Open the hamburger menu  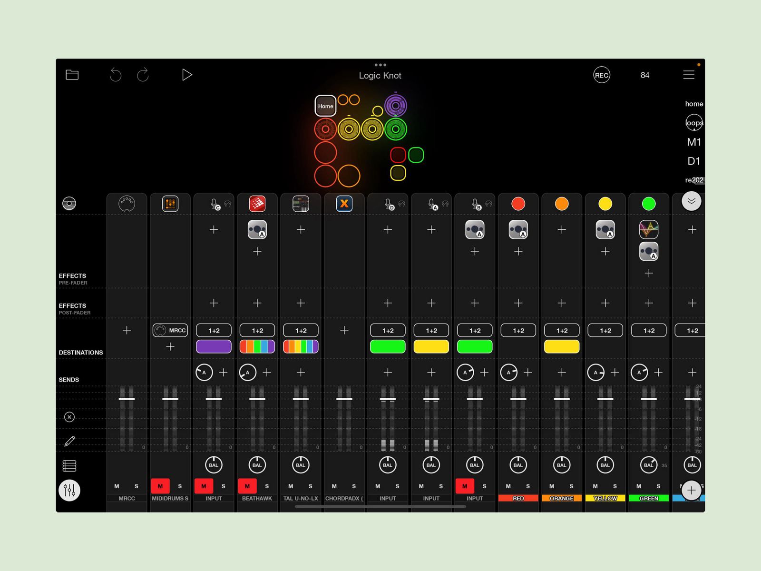[689, 75]
